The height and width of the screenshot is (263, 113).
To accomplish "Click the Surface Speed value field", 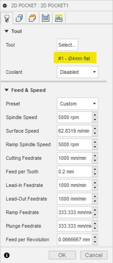I will point(75,131).
